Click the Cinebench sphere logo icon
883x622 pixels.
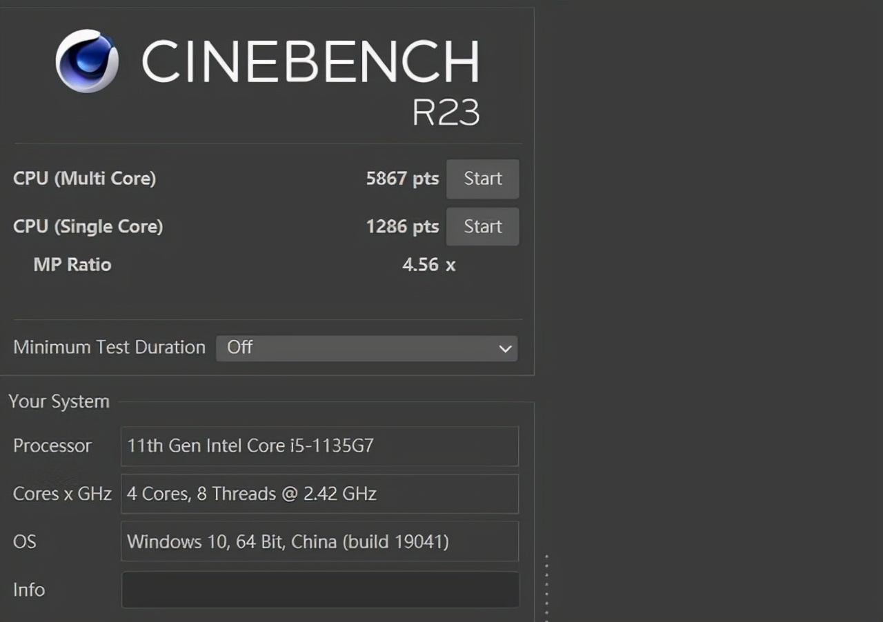pyautogui.click(x=87, y=61)
